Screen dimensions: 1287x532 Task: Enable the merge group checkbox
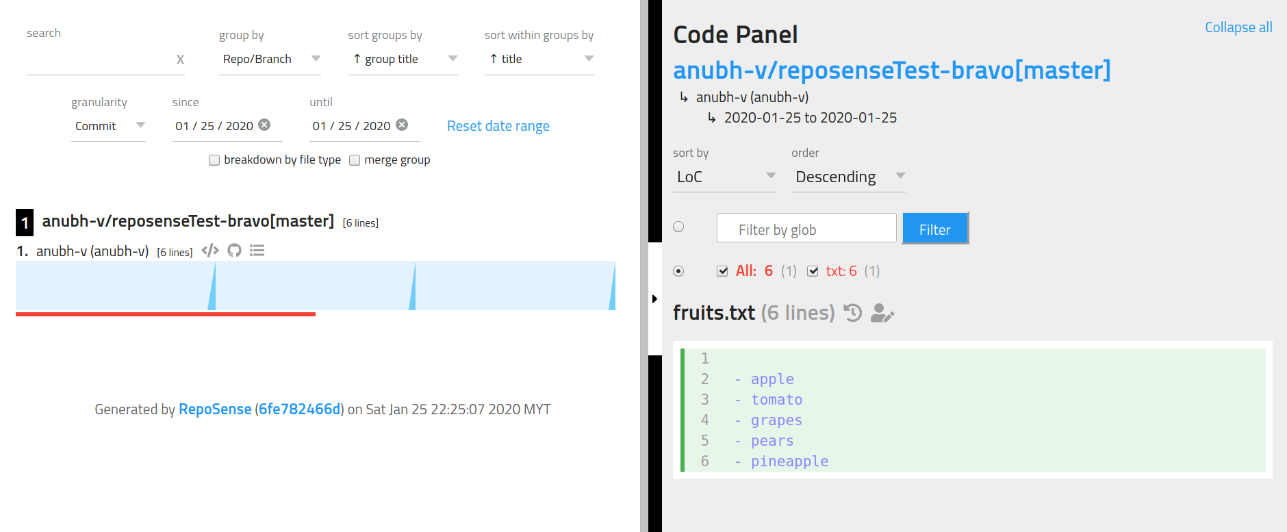click(355, 160)
